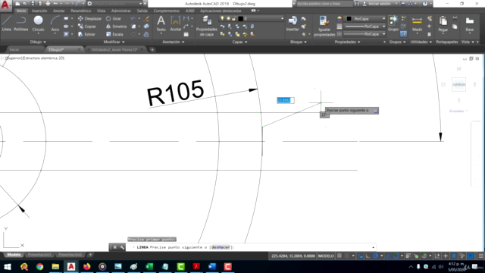Click the save icon in quick access toolbar
The width and height of the screenshot is (485, 273).
coord(33,3)
